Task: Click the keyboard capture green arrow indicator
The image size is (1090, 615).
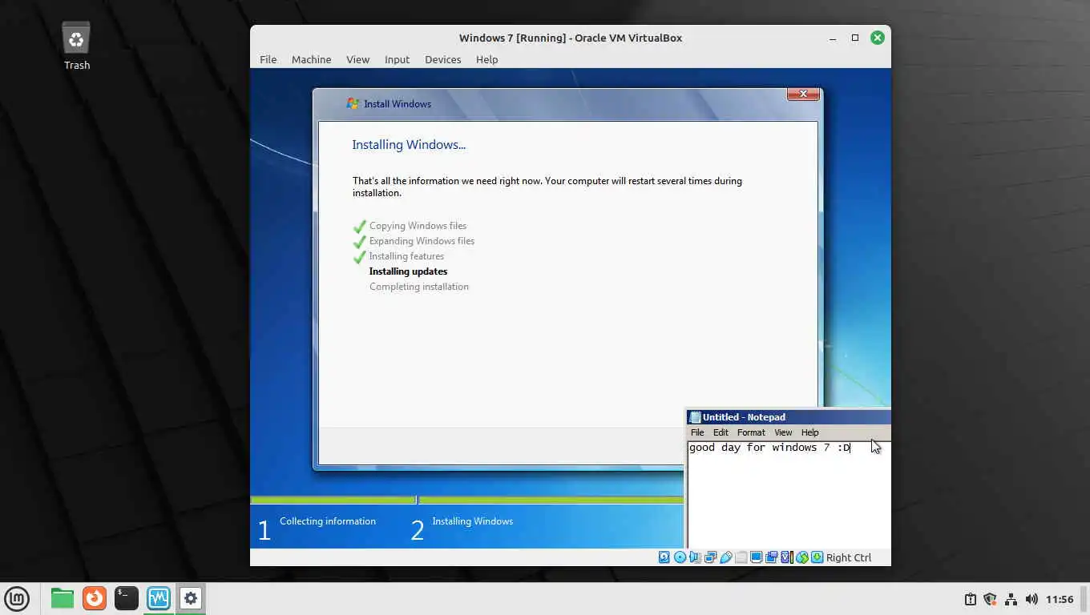Action: (817, 557)
